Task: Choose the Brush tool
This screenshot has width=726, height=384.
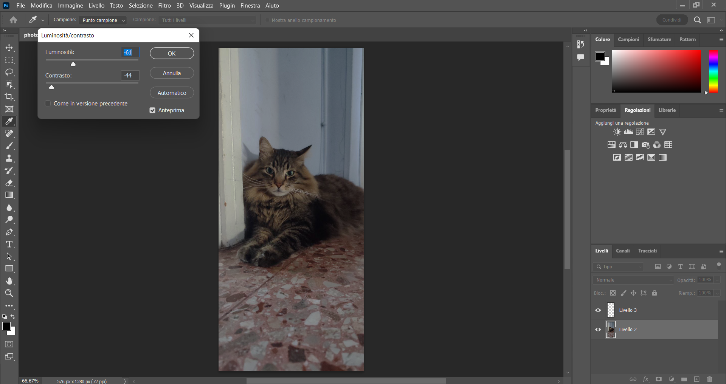Action: (9, 146)
